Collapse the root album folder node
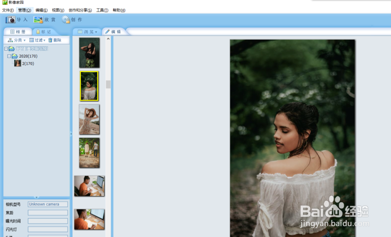The width and height of the screenshot is (391, 237). click(6, 49)
